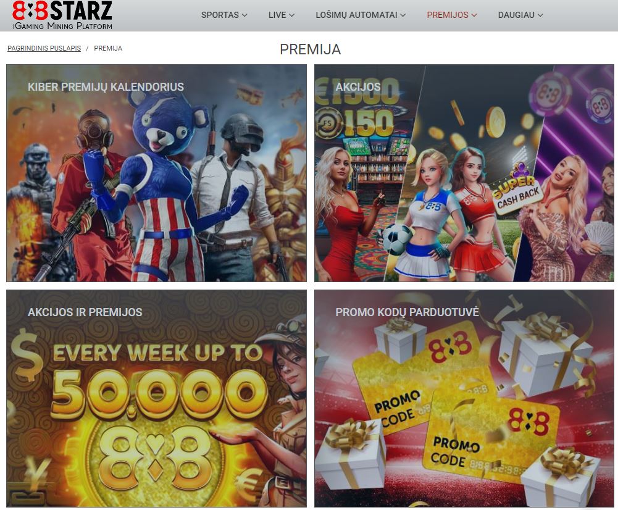The image size is (618, 510).
Task: Click the 888Starz logo
Action: tap(62, 15)
